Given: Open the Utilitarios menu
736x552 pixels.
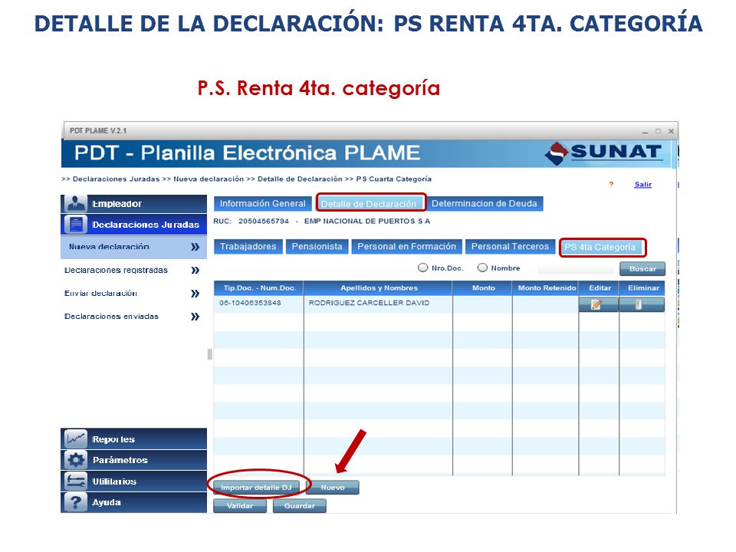Looking at the screenshot, I should point(133,481).
